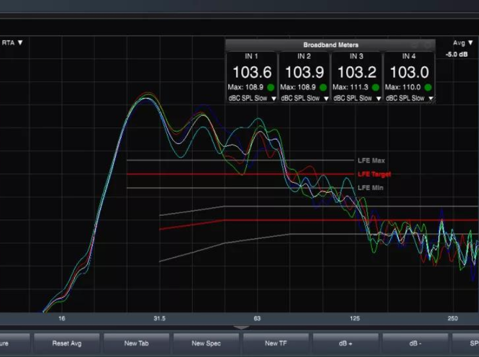
Task: Click the Broadband Meters title bar
Action: [331, 45]
